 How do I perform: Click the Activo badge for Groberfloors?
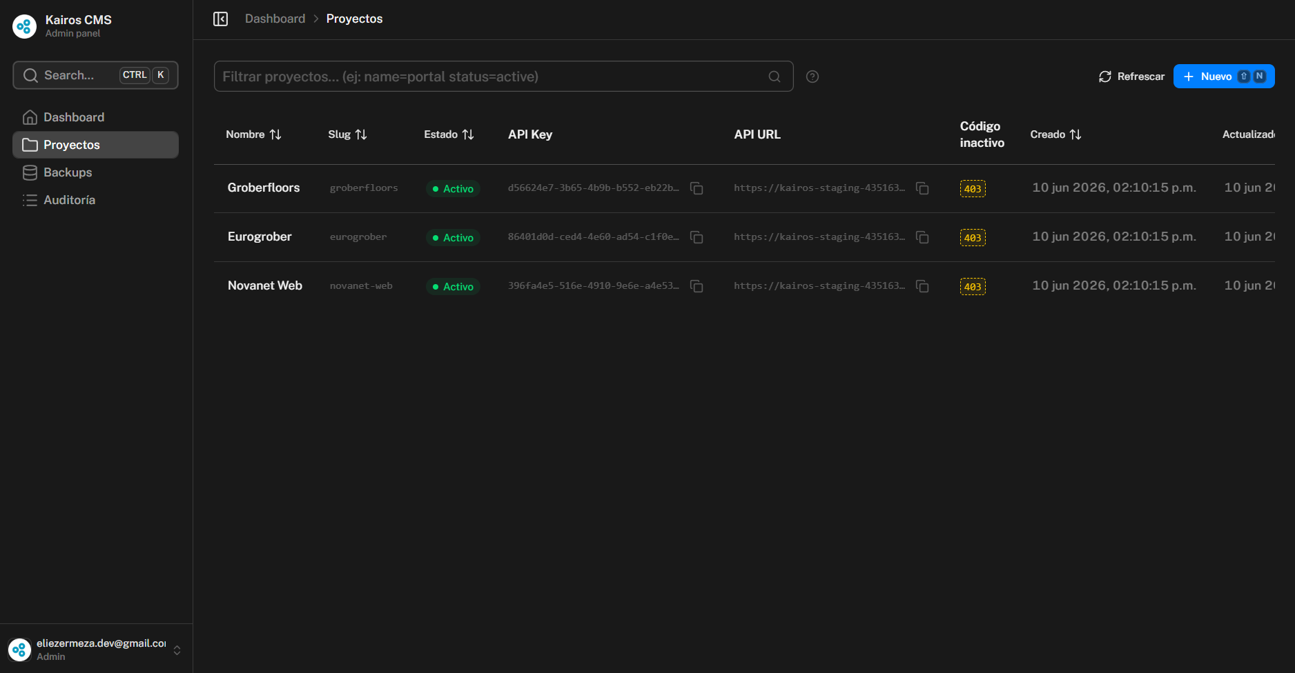(x=453, y=188)
